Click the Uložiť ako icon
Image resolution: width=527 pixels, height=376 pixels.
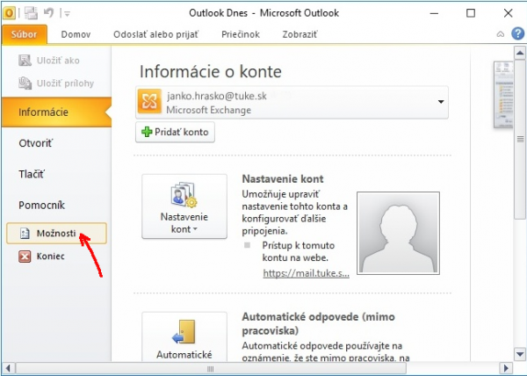pos(25,61)
